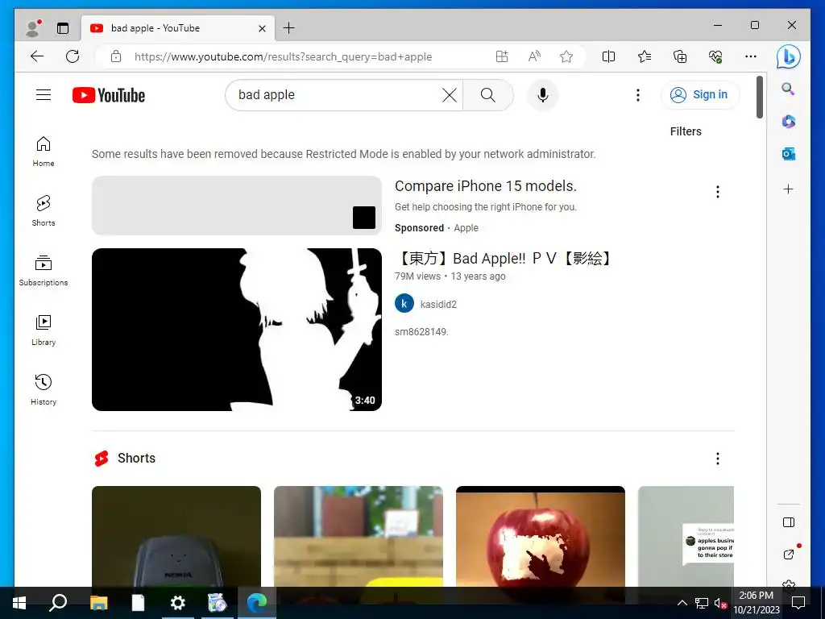Click Compare iPhone 15 models ad title
This screenshot has height=619, width=825.
(x=486, y=186)
